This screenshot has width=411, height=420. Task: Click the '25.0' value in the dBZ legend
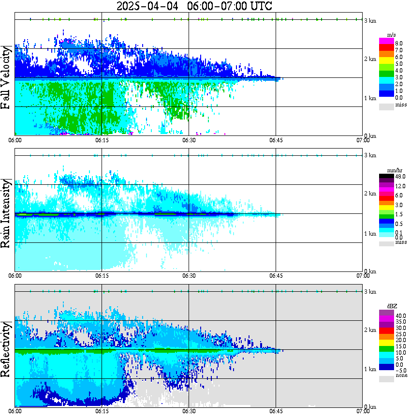click(400, 334)
